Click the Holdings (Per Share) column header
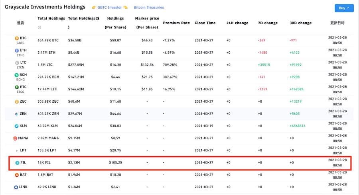The width and height of the screenshot is (359, 195). coord(115,23)
